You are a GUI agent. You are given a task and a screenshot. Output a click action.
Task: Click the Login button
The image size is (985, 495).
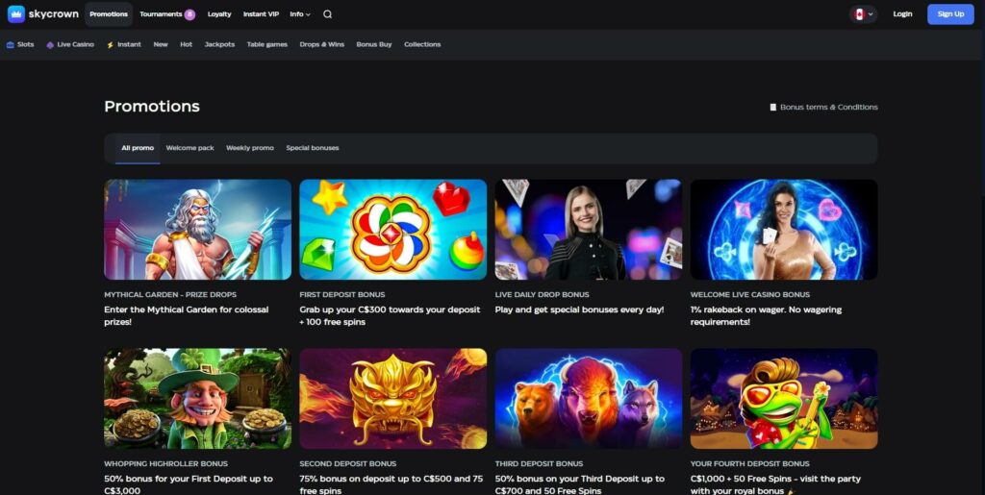902,13
